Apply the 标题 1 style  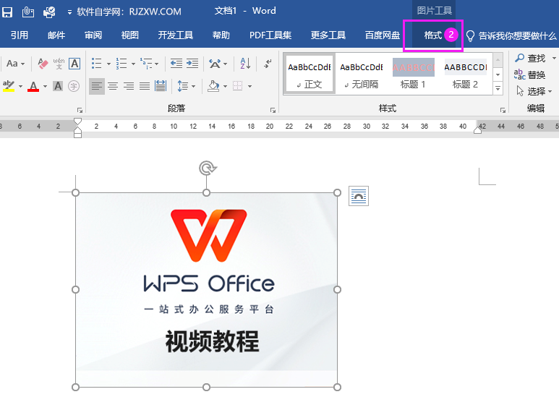coord(413,74)
